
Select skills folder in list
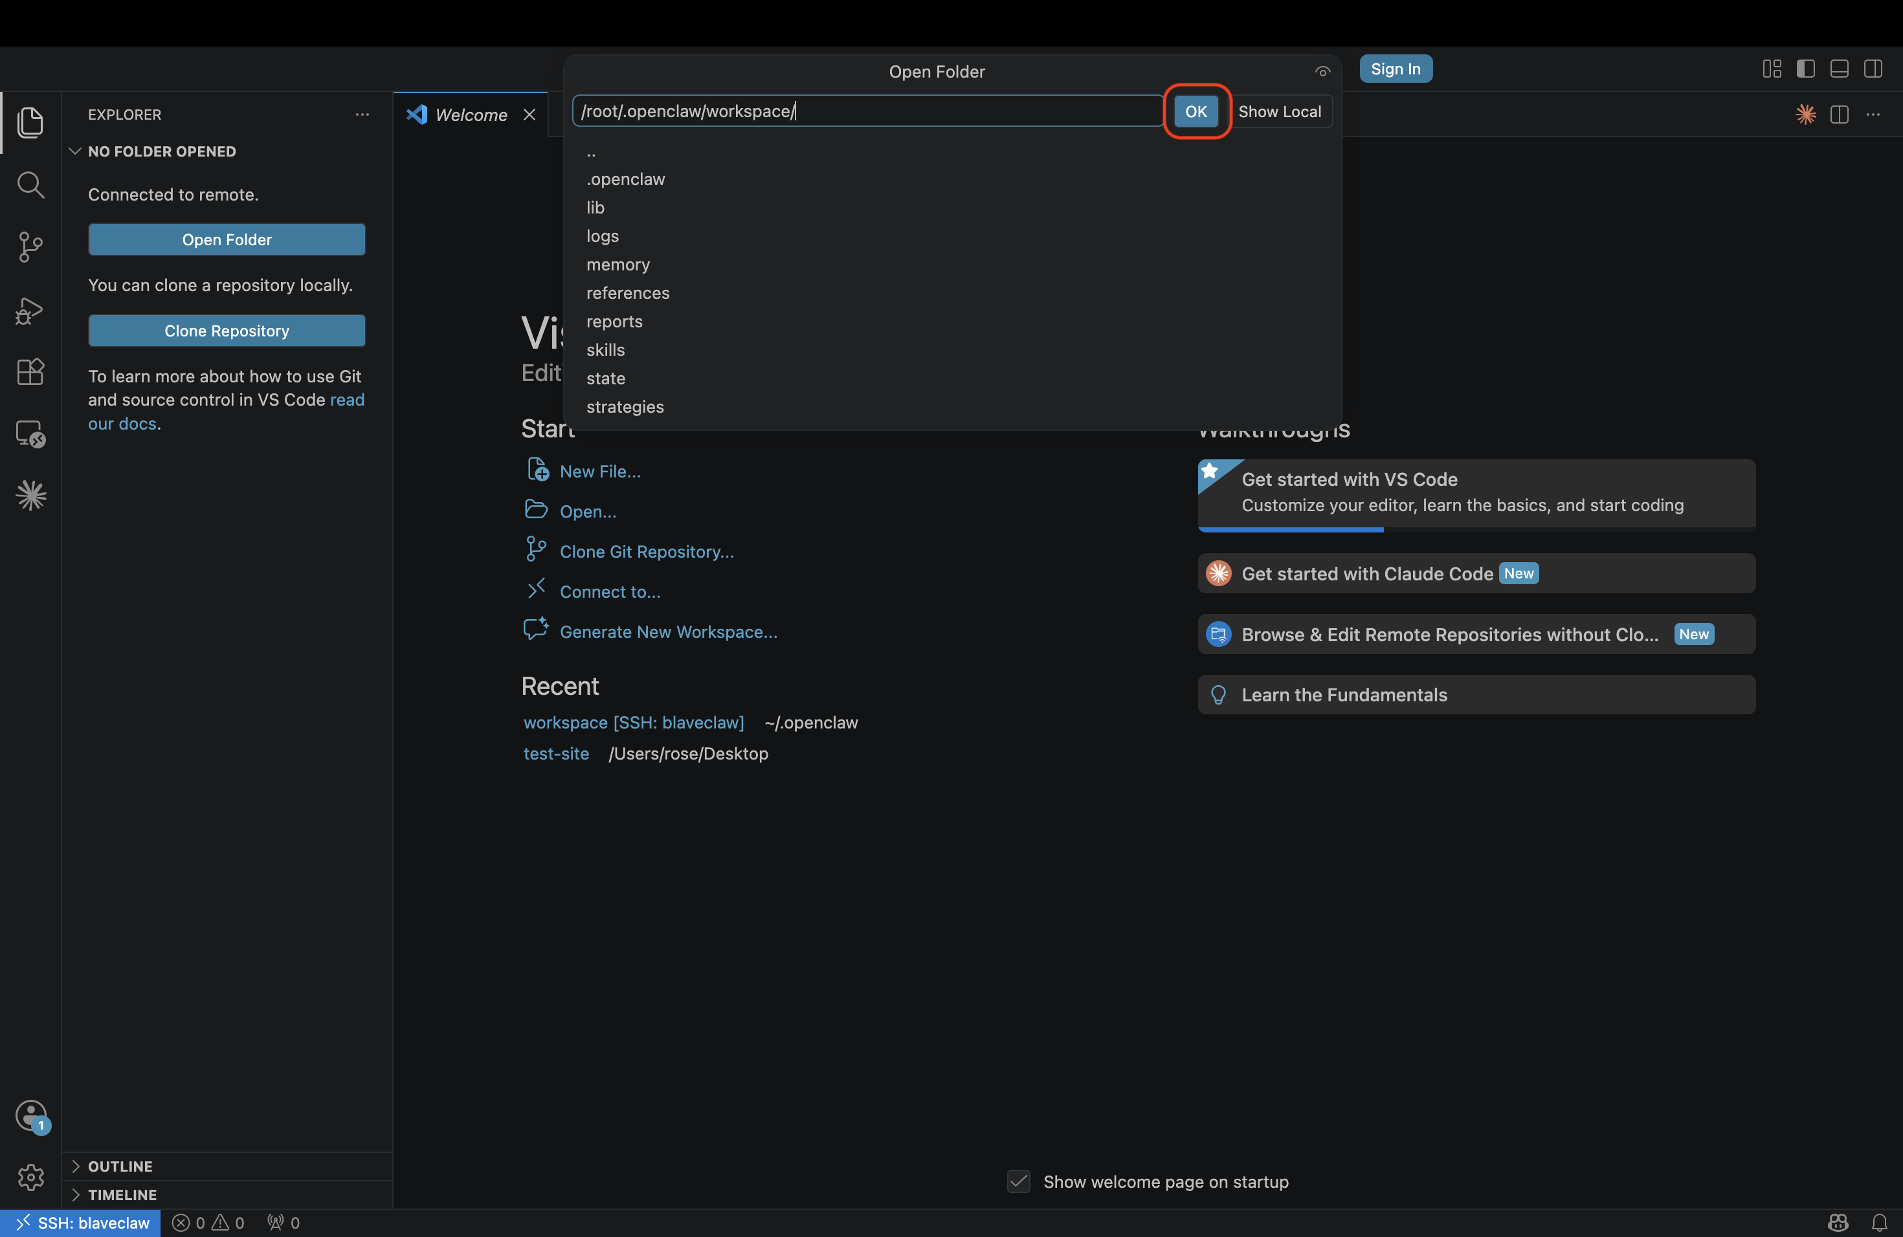951,350
